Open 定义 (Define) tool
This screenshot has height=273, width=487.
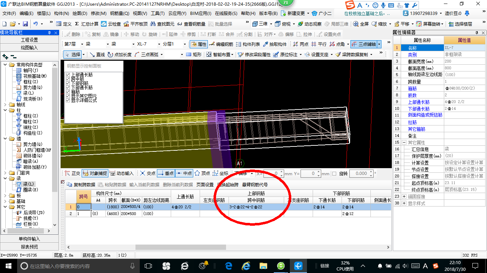(64, 24)
